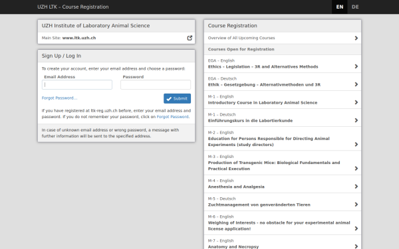Click the Course Registration panel heading

pos(232,26)
